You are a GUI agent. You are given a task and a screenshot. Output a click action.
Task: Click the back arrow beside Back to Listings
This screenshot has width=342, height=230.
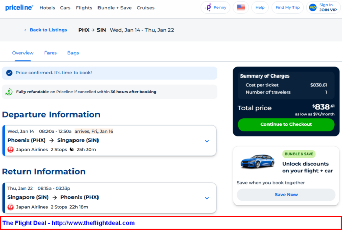25,30
